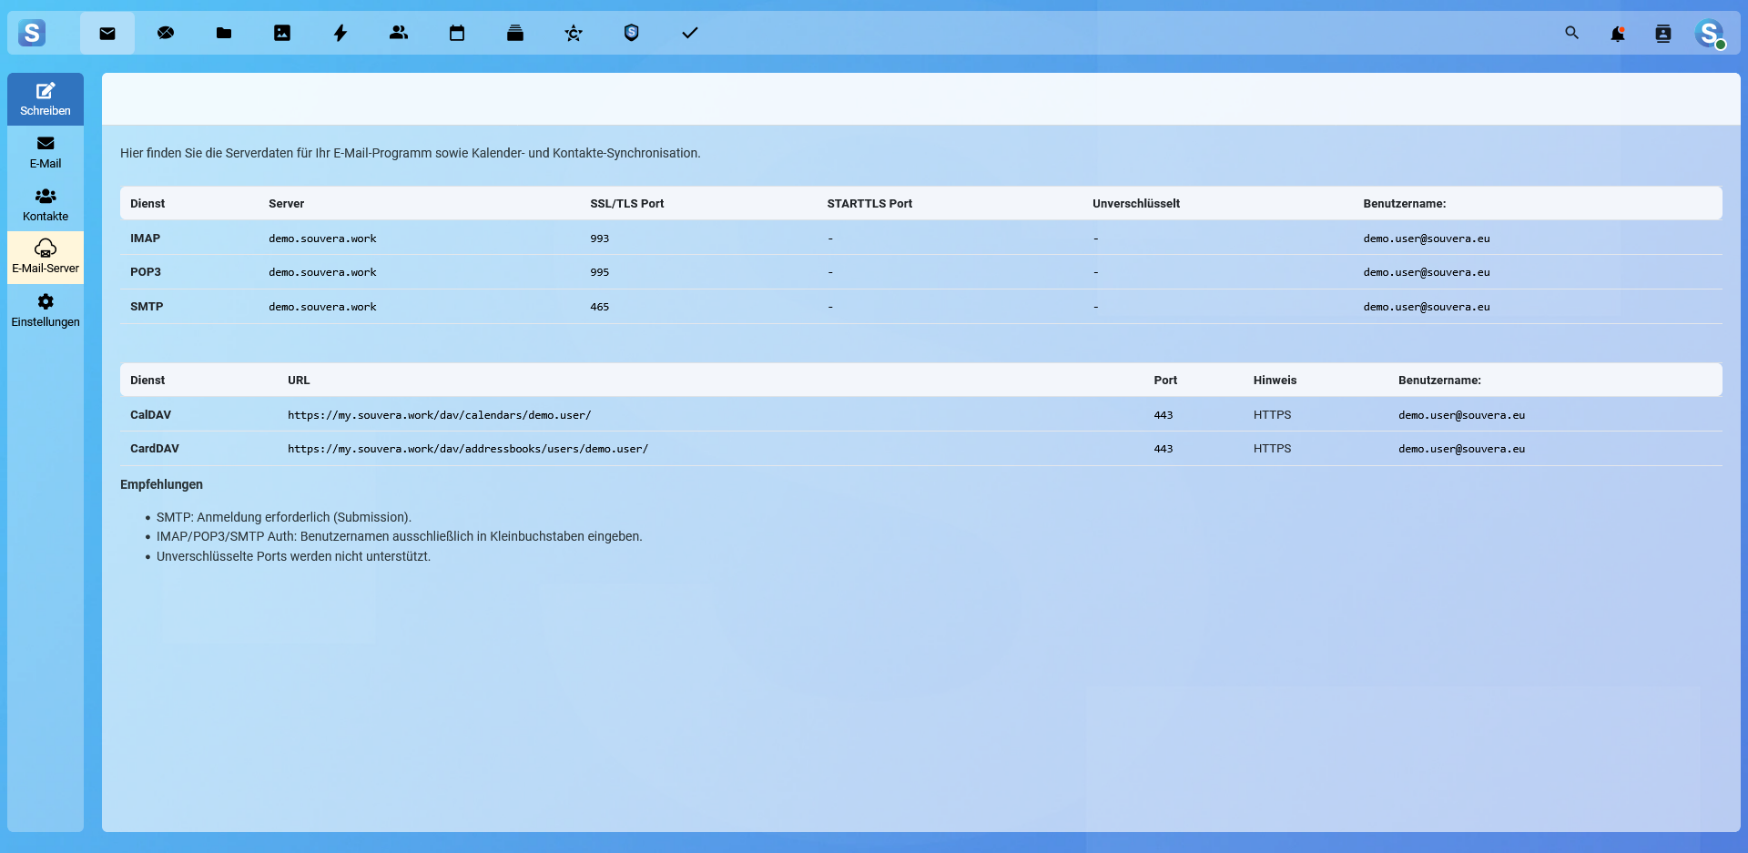1748x853 pixels.
Task: Open the Mail app in top bar
Action: [x=107, y=34]
